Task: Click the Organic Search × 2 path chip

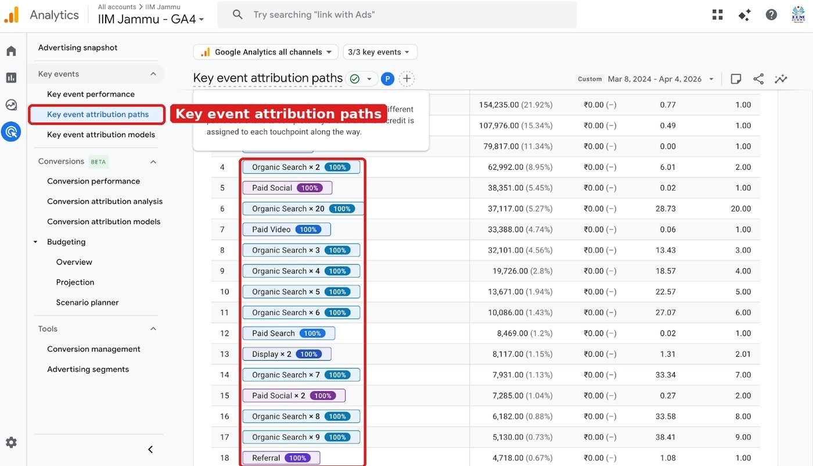Action: 301,167
